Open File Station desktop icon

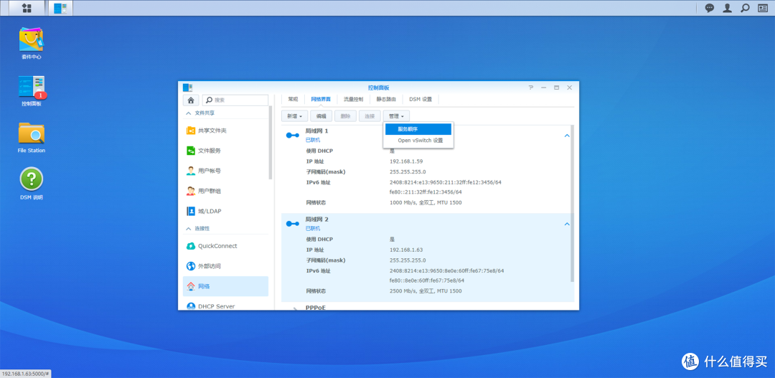click(31, 136)
